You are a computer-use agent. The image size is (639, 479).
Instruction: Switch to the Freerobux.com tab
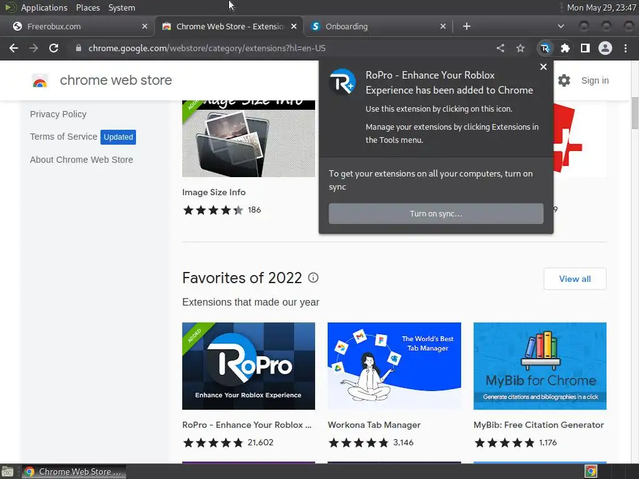(77, 26)
